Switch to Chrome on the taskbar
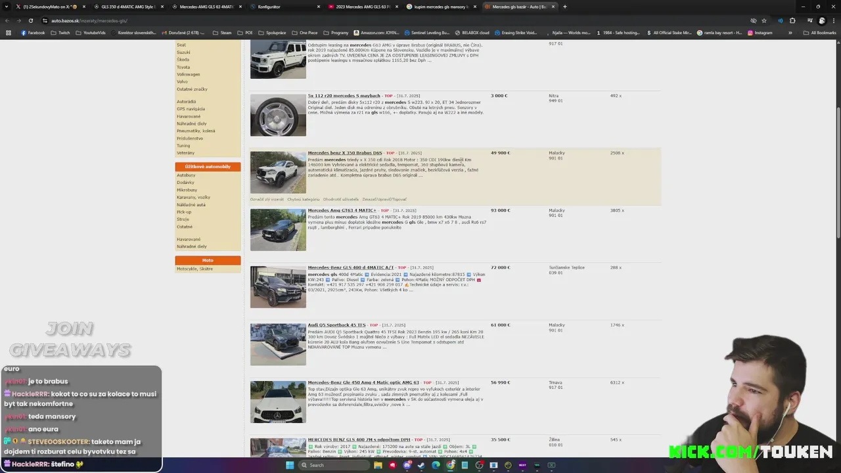 coord(450,465)
